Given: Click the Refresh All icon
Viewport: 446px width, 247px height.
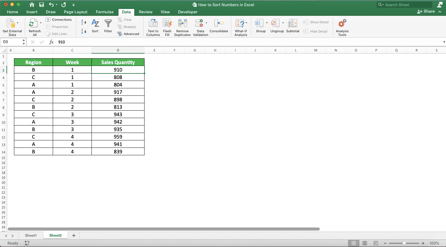Looking at the screenshot, I should [x=33, y=24].
